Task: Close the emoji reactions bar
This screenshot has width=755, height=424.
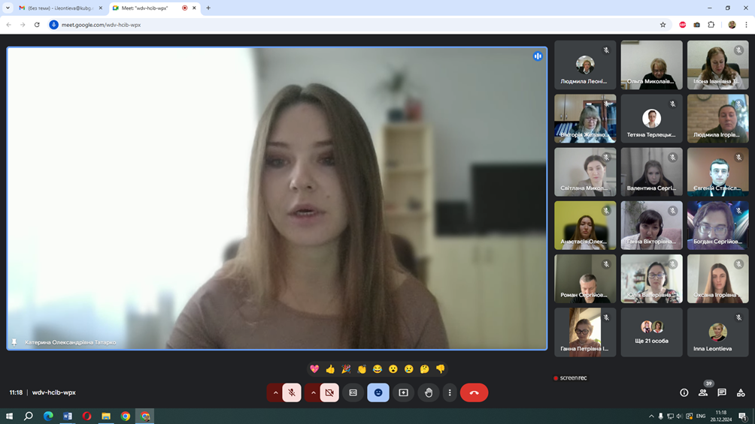Action: coord(378,392)
